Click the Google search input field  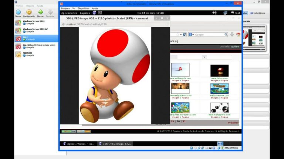[209, 35]
